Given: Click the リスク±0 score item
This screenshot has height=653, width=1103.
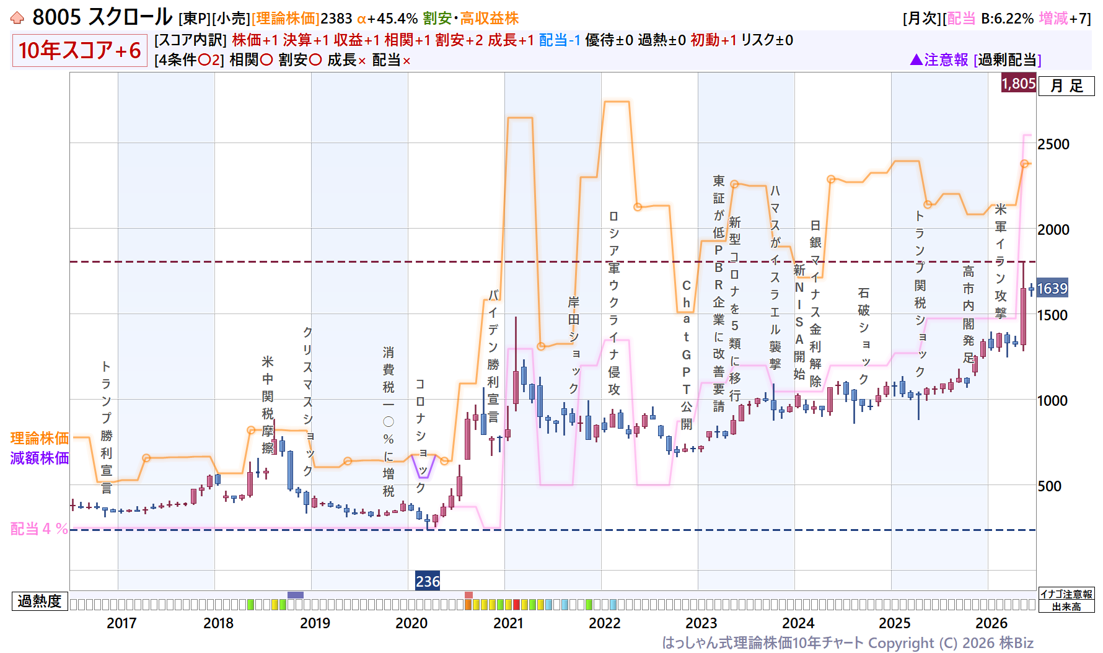Looking at the screenshot, I should [x=767, y=40].
